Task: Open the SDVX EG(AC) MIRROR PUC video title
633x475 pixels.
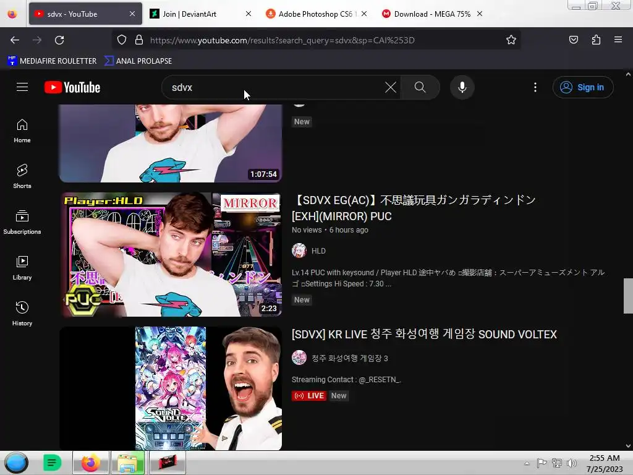Action: coord(414,208)
